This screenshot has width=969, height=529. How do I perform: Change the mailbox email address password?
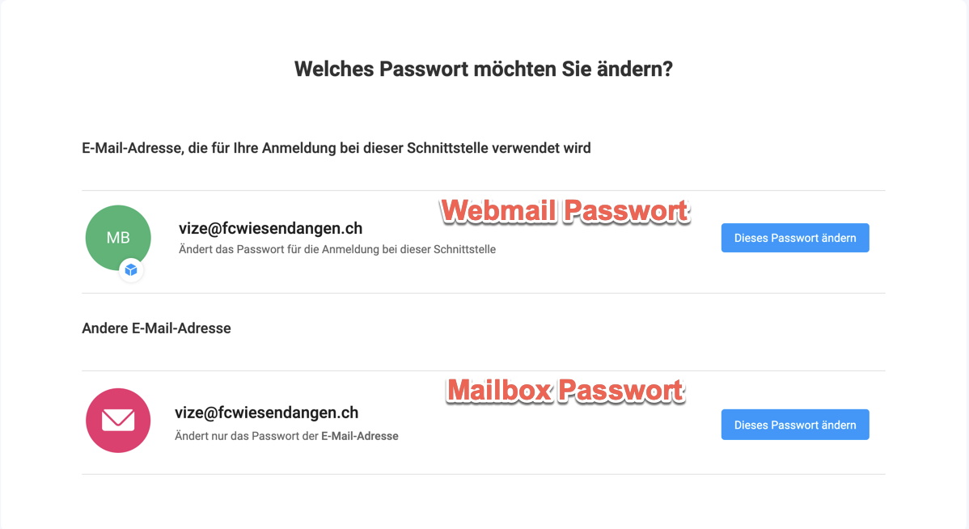(x=794, y=425)
